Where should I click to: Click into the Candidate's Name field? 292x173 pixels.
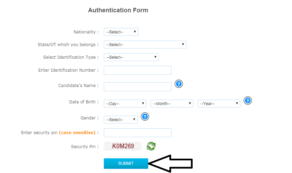(137, 87)
